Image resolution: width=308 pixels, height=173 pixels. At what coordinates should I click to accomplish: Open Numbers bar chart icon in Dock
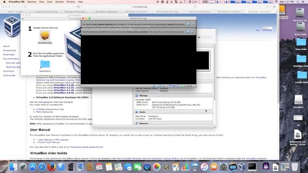point(185,167)
